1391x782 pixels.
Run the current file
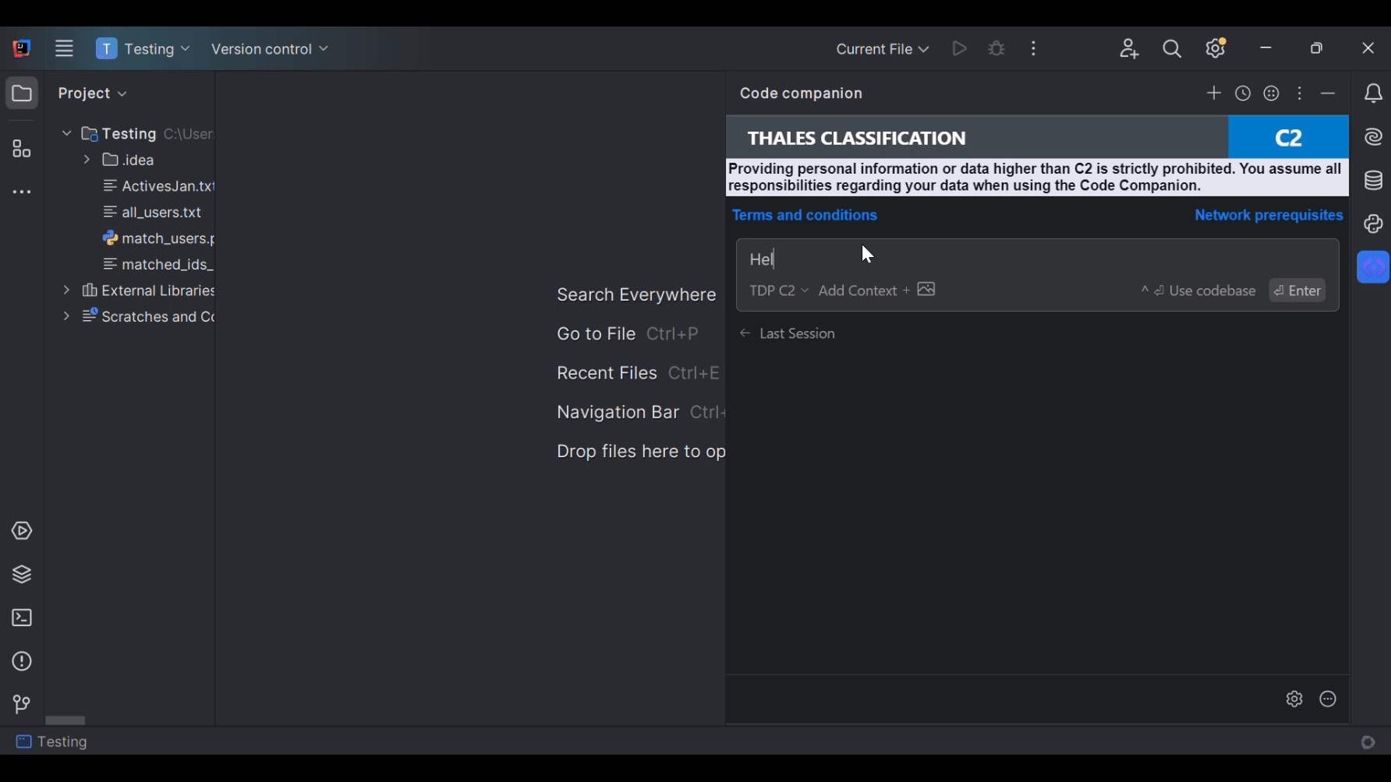click(960, 48)
